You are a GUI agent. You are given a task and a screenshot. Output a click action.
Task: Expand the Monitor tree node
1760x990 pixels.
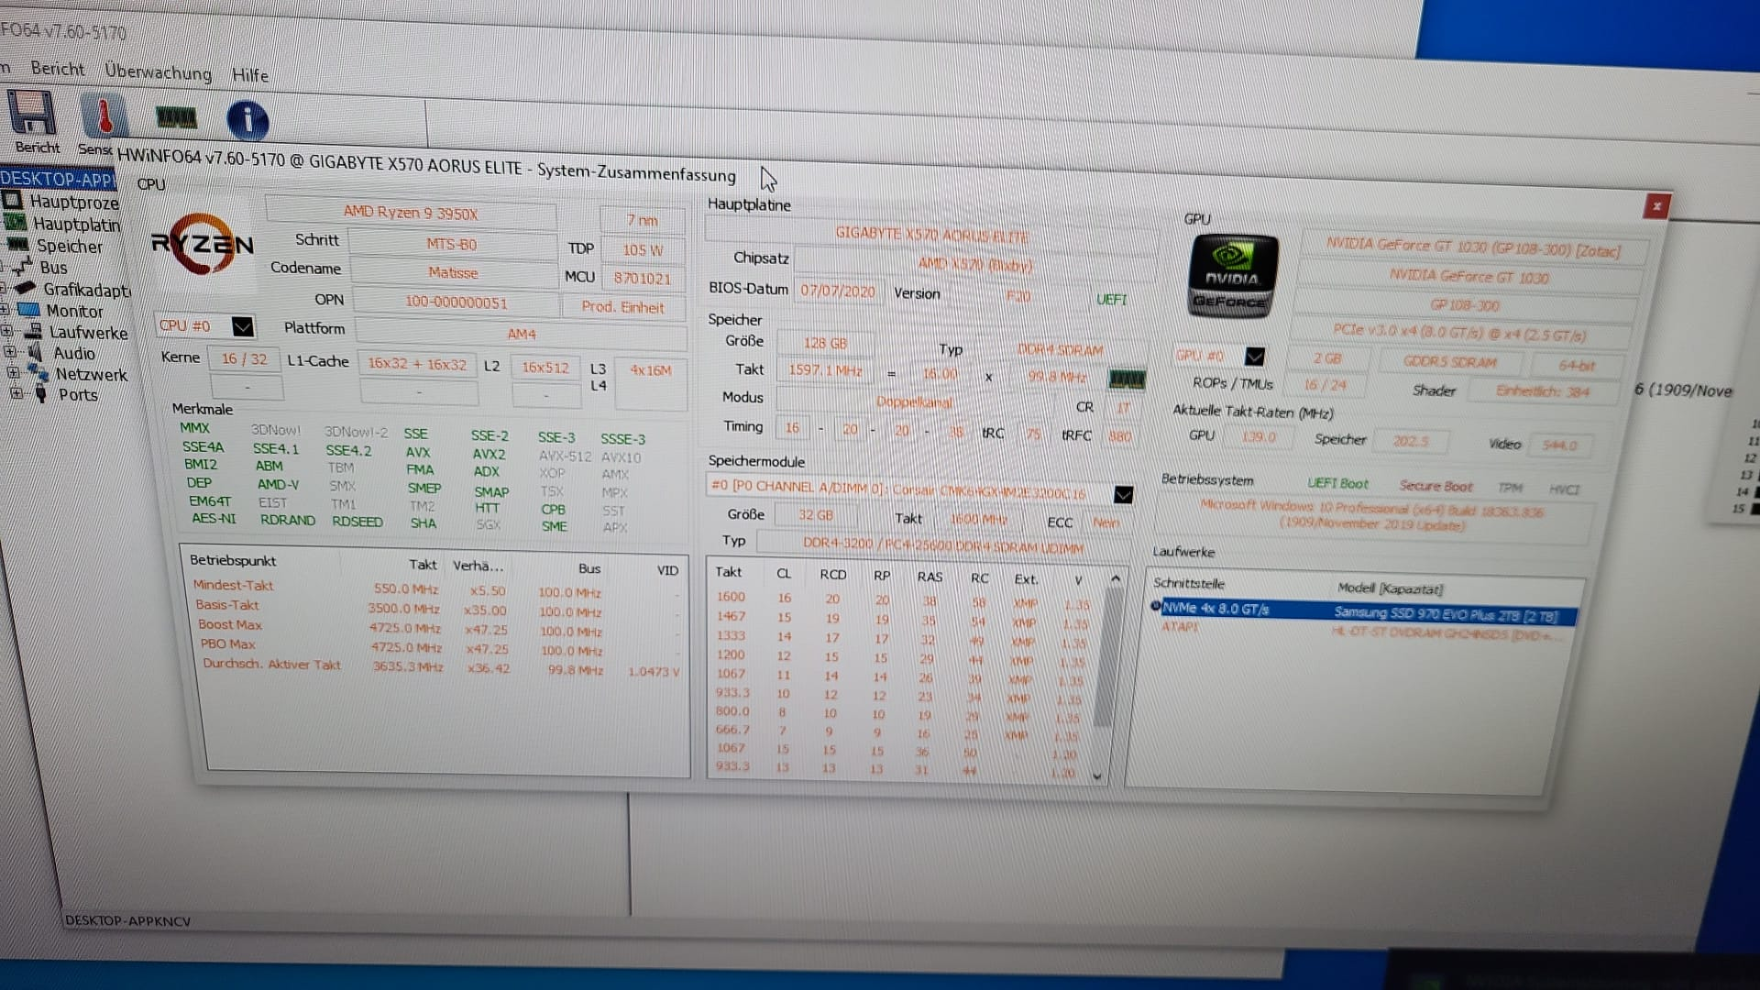pyautogui.click(x=4, y=310)
